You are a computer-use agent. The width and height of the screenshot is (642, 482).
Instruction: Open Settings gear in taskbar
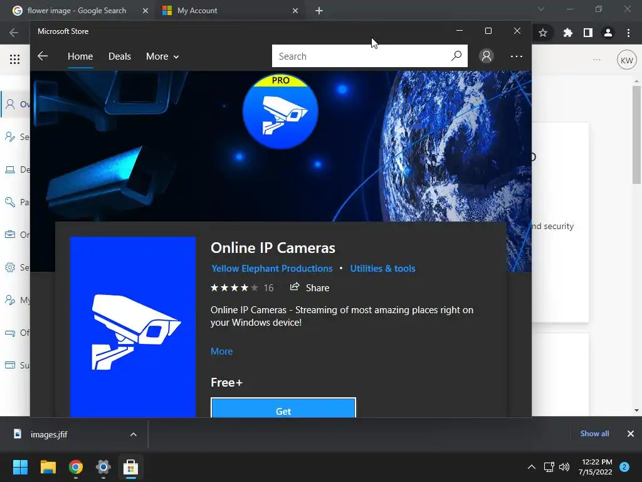(x=103, y=467)
